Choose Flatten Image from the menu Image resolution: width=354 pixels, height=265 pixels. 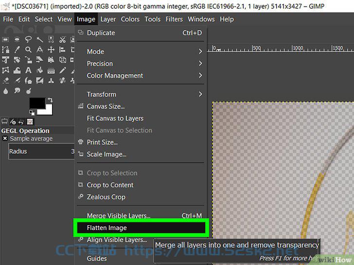pos(141,228)
